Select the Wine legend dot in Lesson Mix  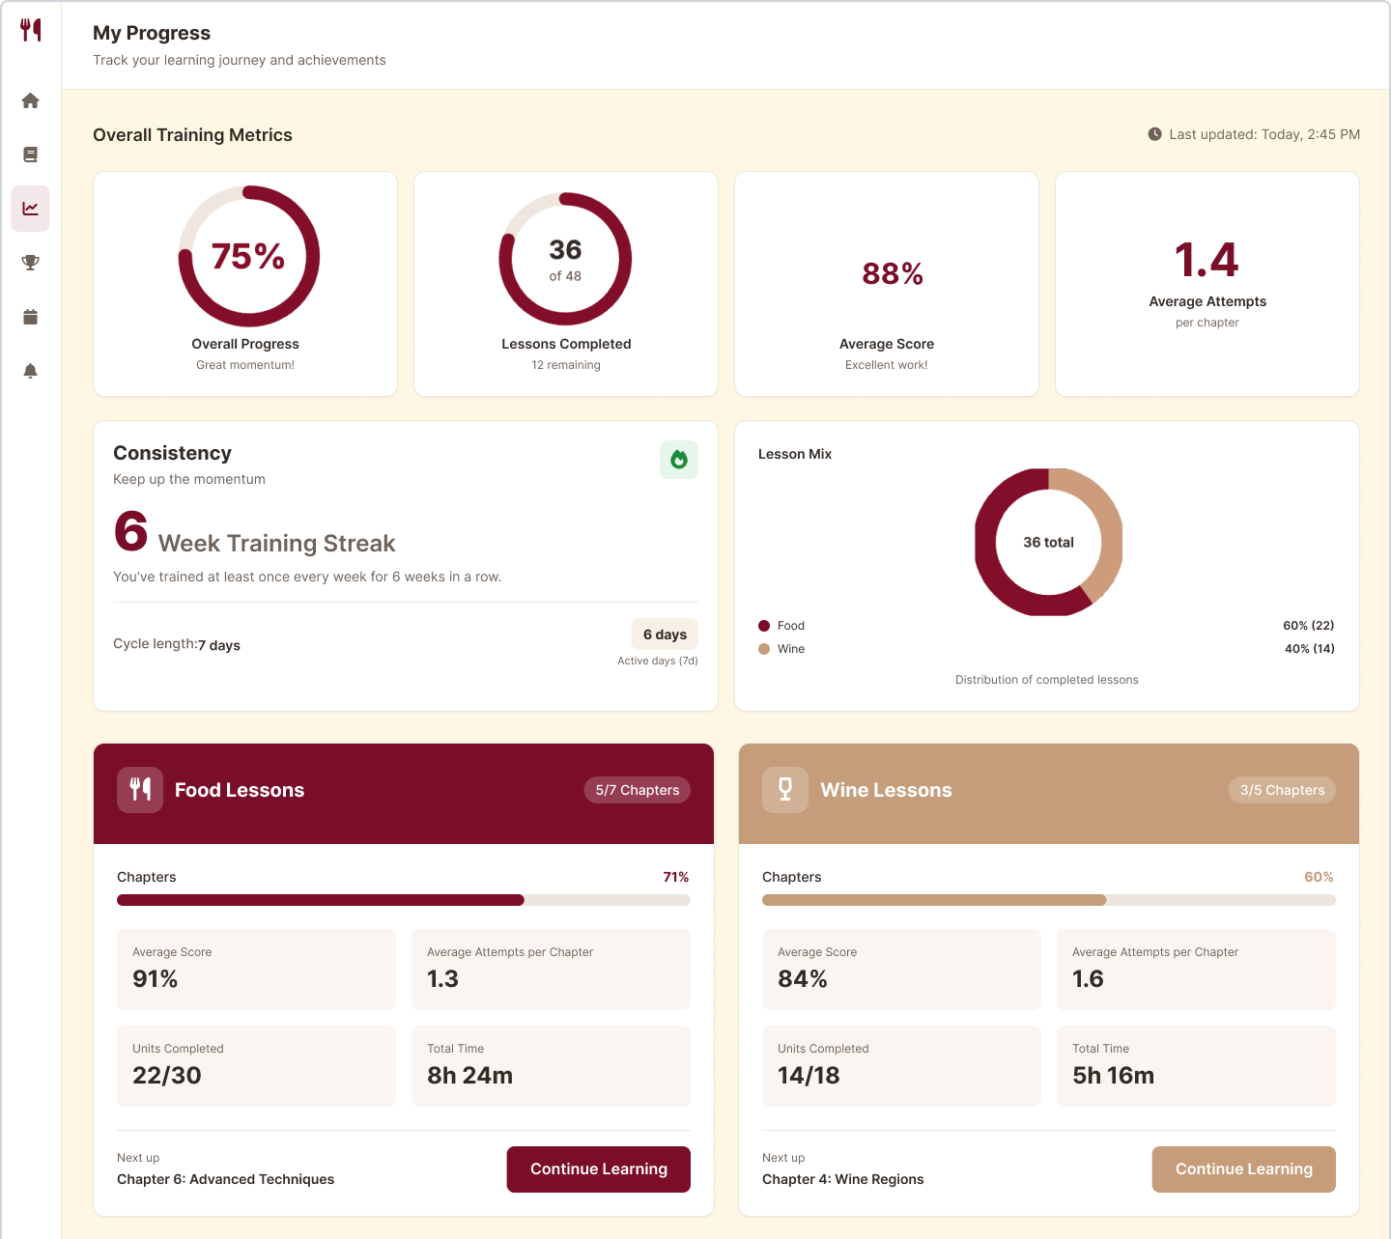764,648
